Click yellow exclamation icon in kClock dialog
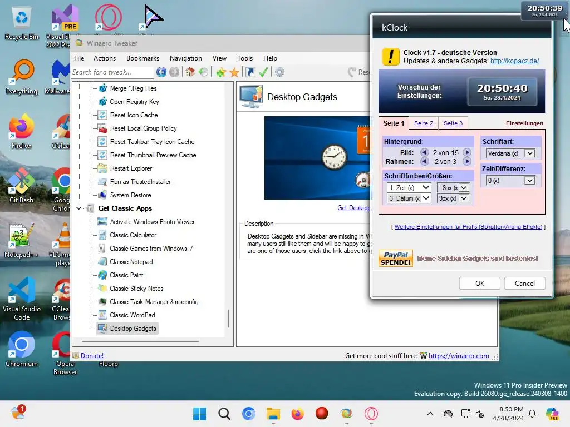Image resolution: width=570 pixels, height=427 pixels. [391, 57]
